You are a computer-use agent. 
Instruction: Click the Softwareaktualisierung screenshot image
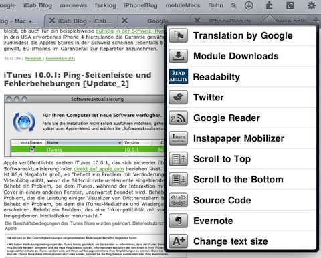tap(84, 126)
